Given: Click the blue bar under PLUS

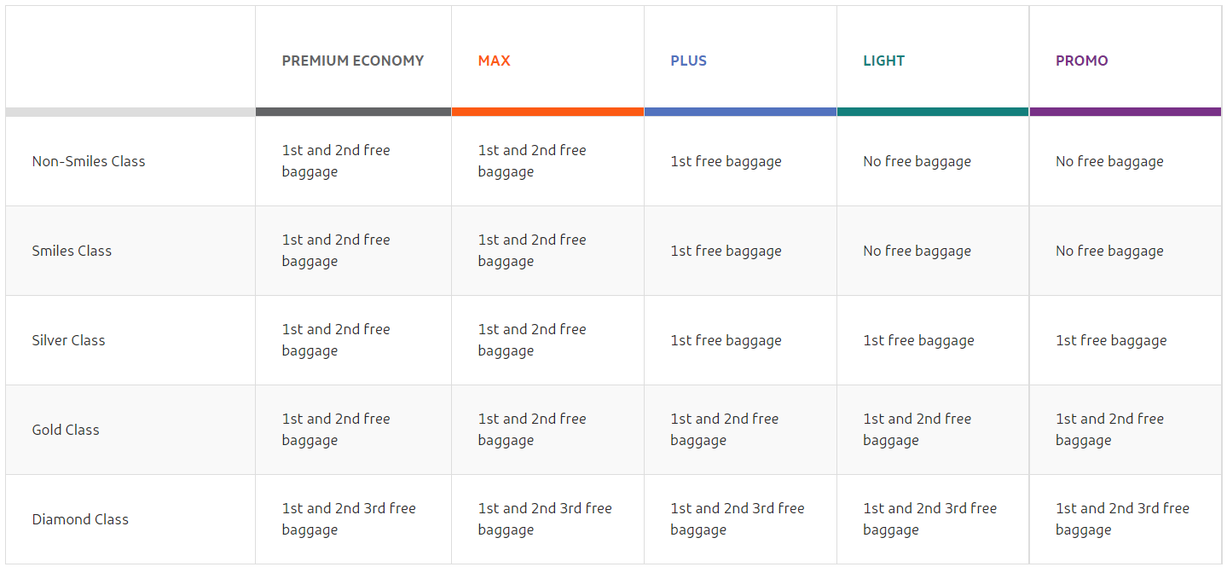Looking at the screenshot, I should coord(740,112).
